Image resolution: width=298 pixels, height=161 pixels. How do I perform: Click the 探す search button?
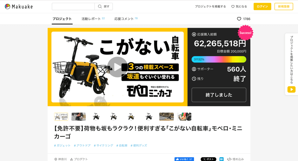(x=104, y=7)
